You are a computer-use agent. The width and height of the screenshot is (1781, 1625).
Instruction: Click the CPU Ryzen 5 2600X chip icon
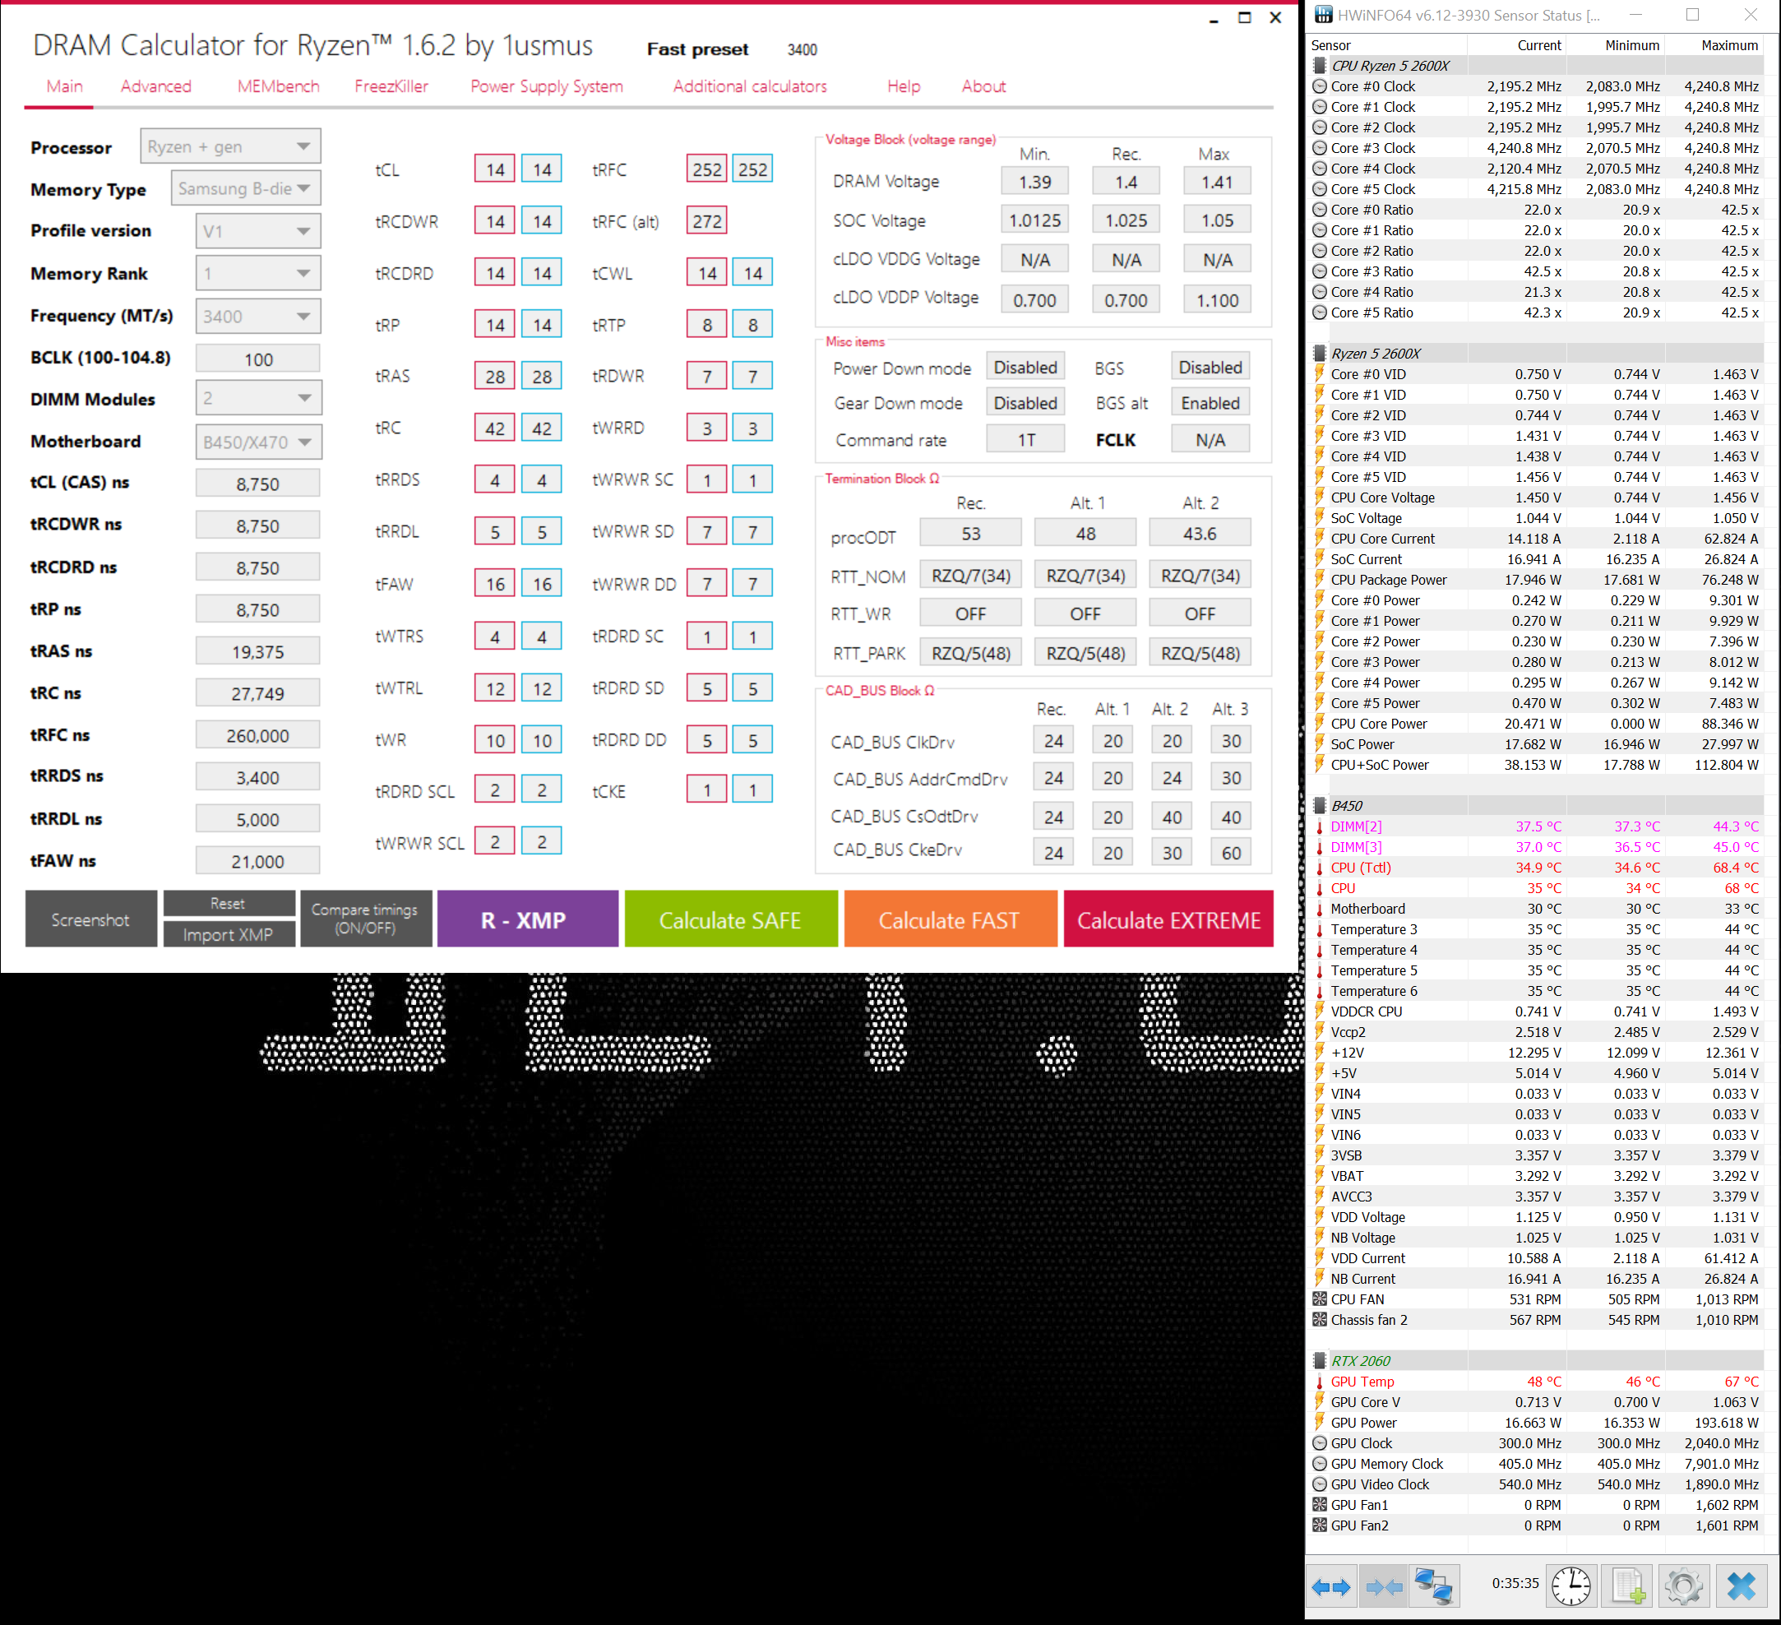click(x=1320, y=66)
